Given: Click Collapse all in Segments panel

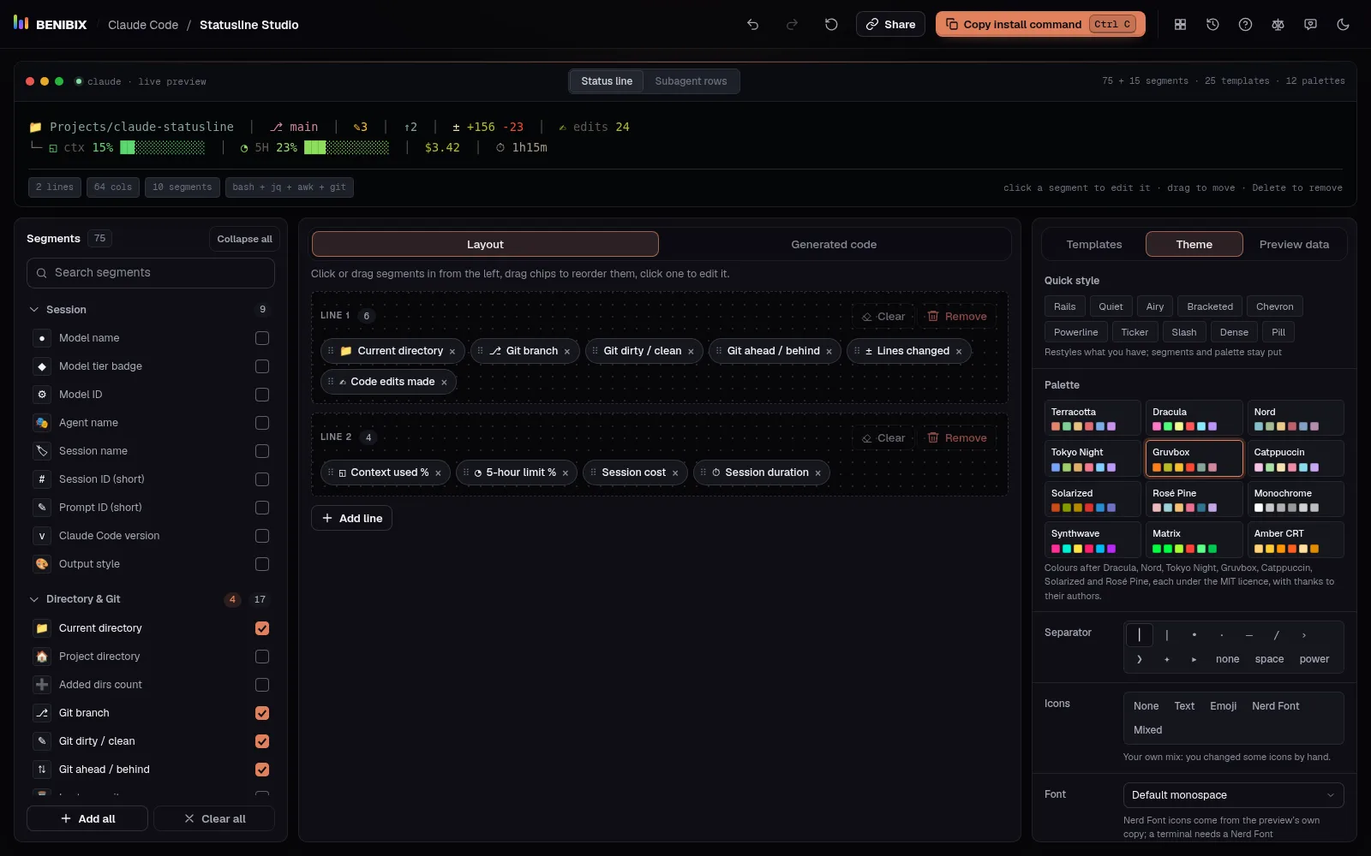Looking at the screenshot, I should click(x=244, y=239).
